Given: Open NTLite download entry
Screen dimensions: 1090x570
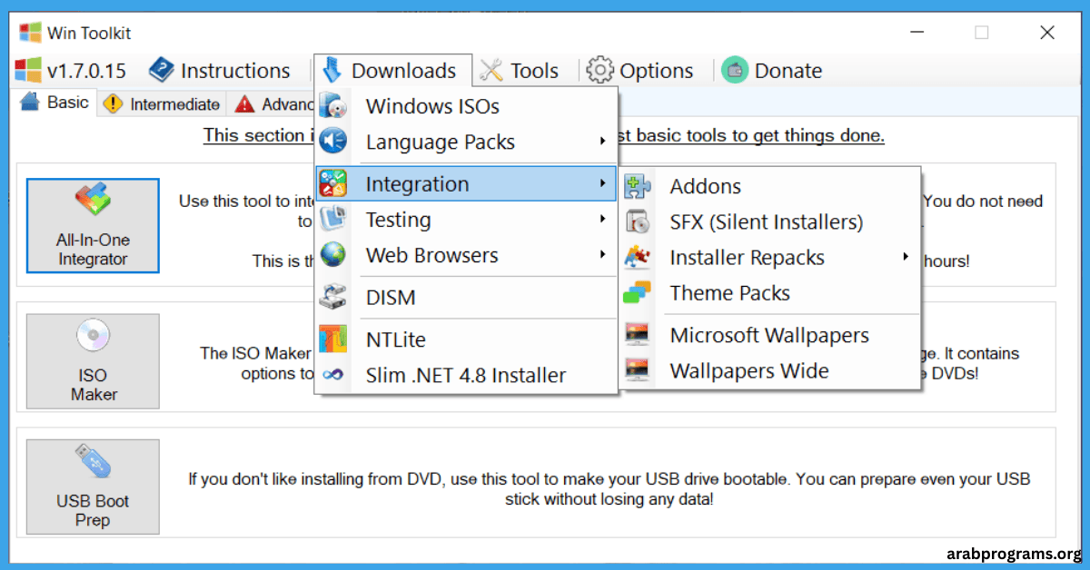Looking at the screenshot, I should [467, 339].
